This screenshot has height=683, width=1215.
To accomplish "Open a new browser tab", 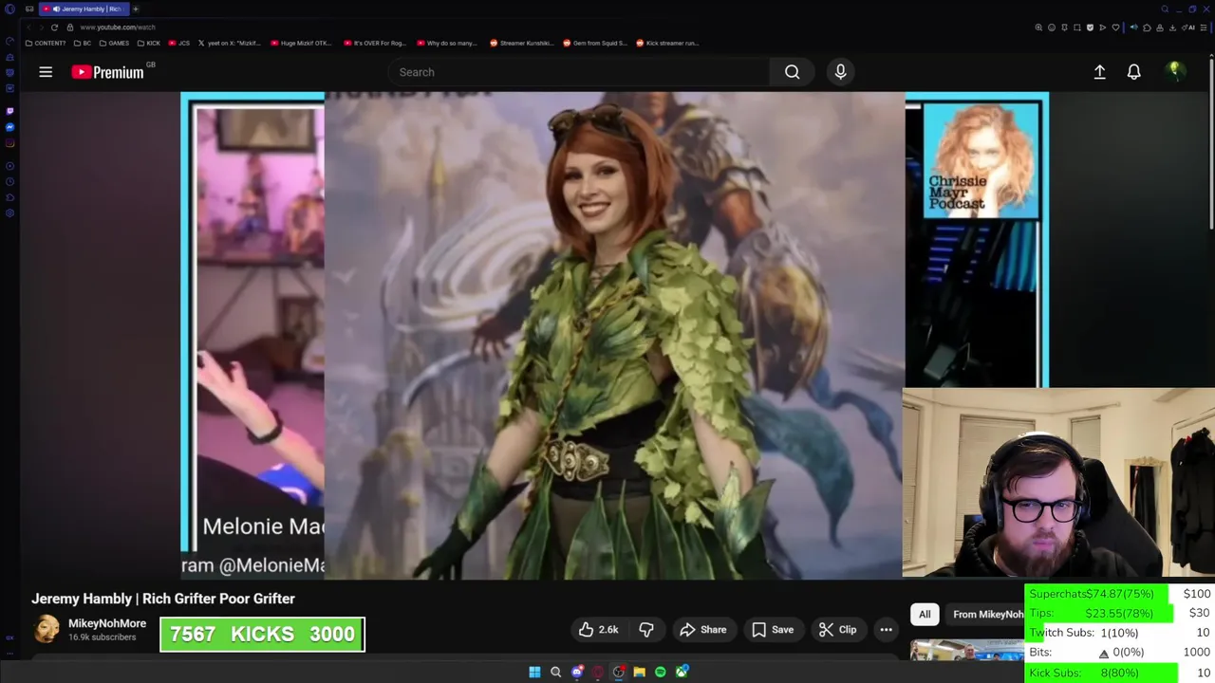I will pyautogui.click(x=136, y=9).
